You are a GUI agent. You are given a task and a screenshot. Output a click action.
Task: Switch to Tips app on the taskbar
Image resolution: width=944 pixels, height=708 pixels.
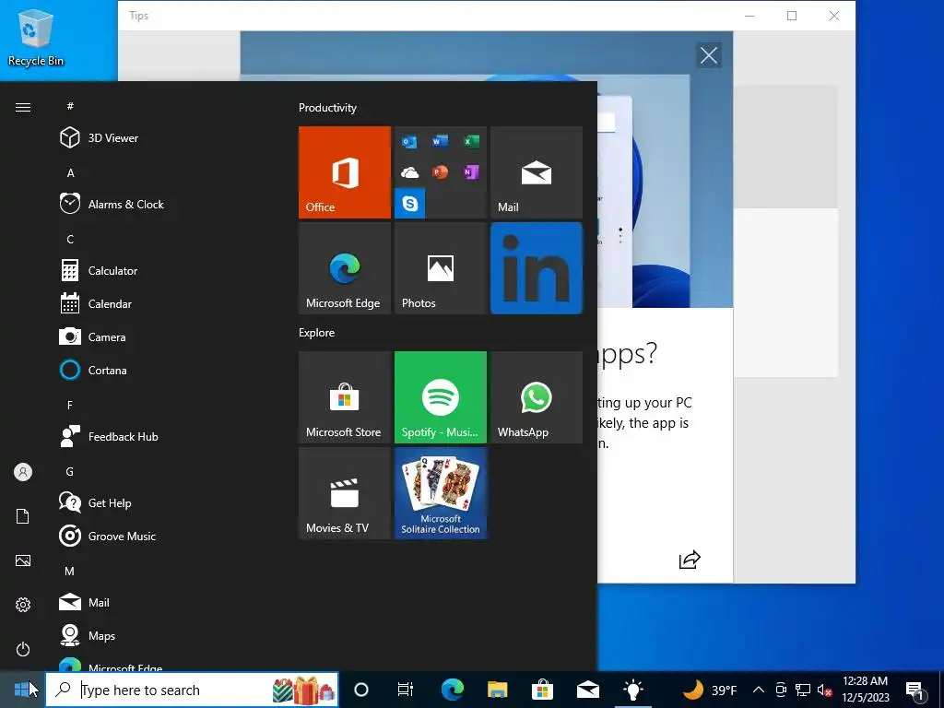(632, 690)
